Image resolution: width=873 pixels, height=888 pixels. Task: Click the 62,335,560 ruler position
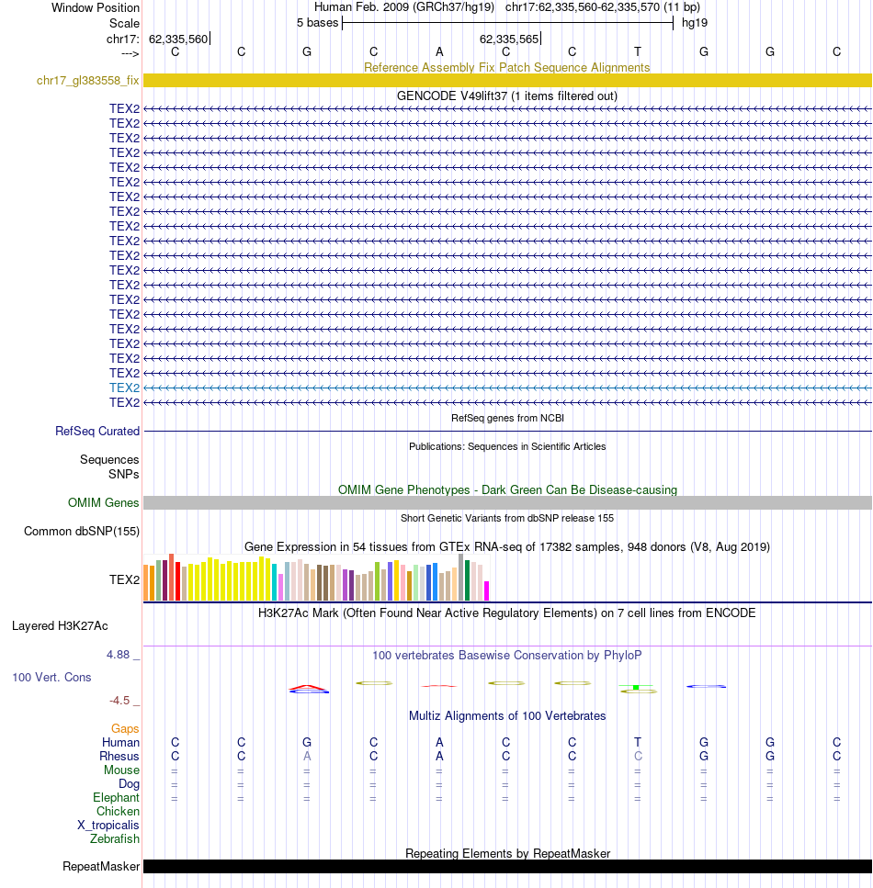[x=178, y=39]
